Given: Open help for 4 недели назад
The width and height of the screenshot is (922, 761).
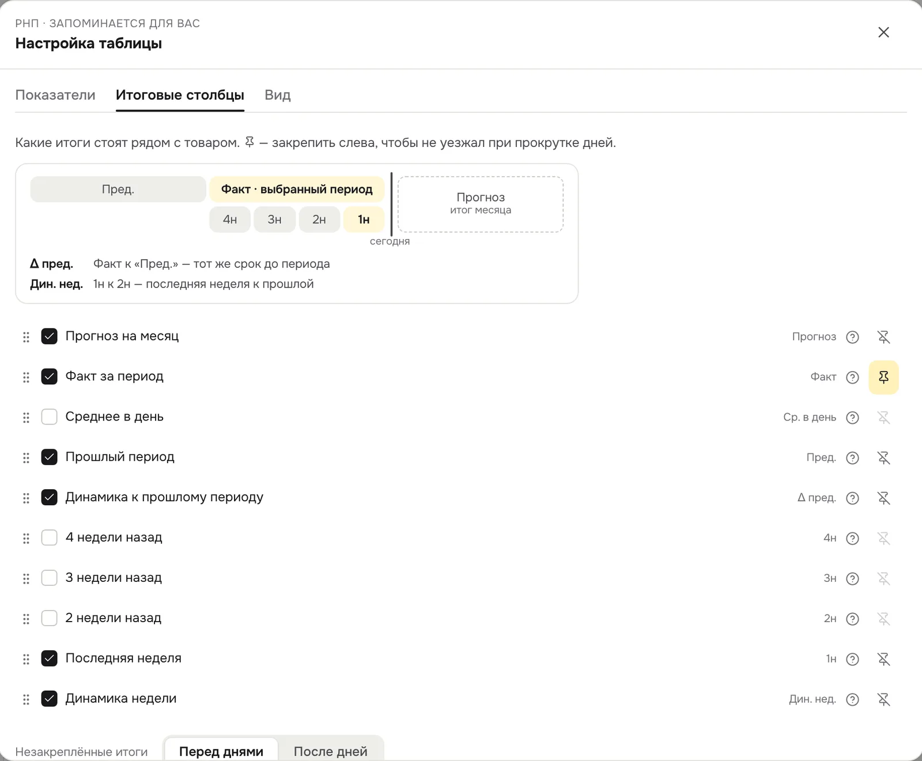Looking at the screenshot, I should pos(852,539).
